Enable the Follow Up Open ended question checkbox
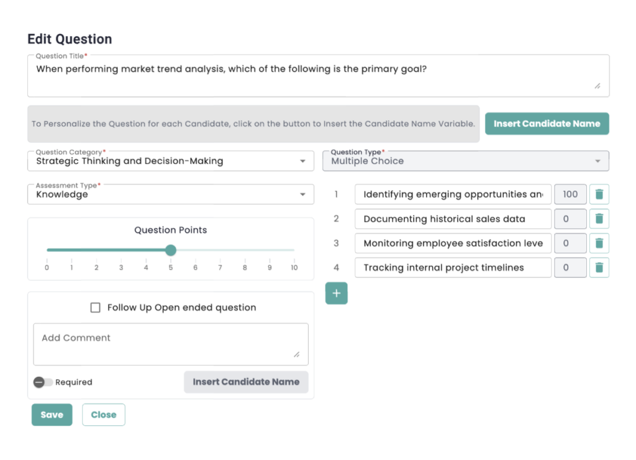Viewport: 636px width, 460px height. (96, 307)
